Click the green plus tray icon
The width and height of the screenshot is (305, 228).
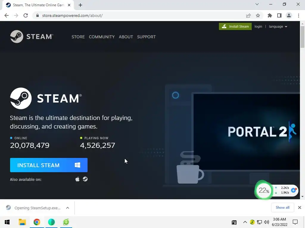point(252,222)
